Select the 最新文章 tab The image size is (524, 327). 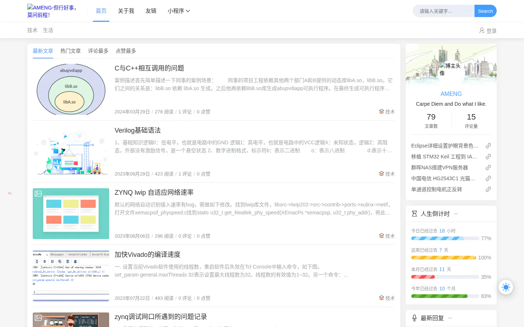(x=43, y=51)
